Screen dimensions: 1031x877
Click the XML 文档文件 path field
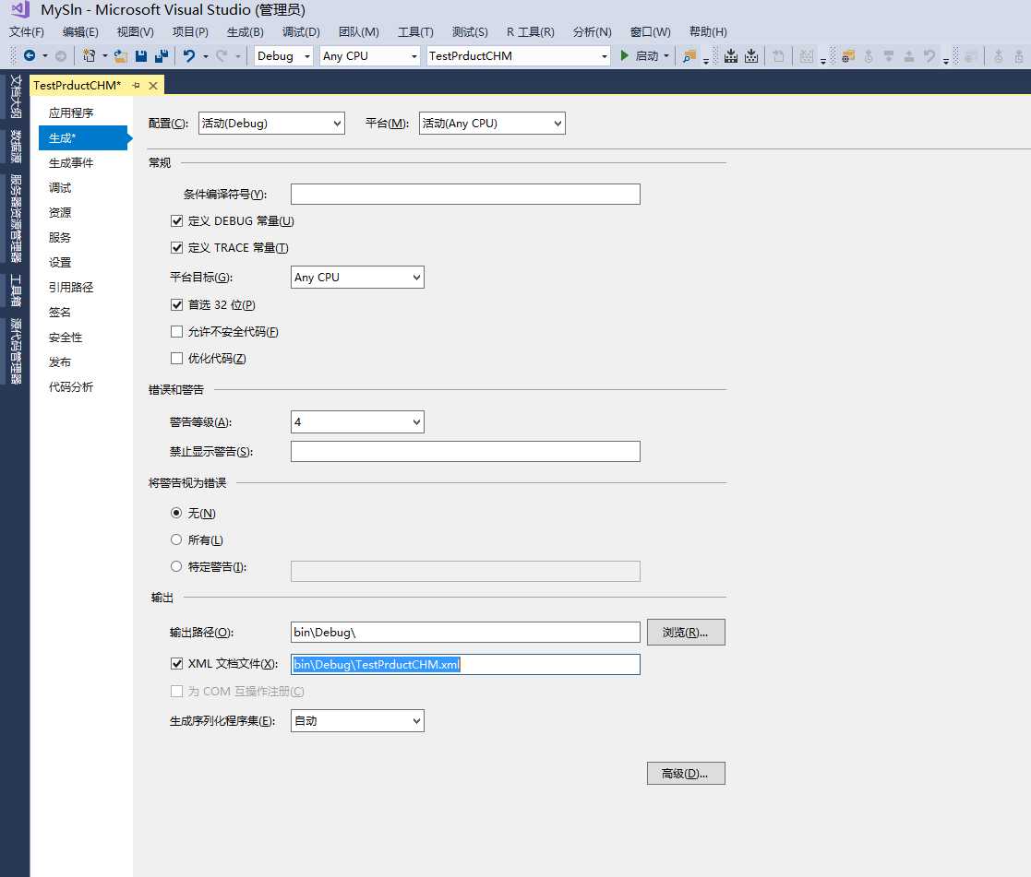pyautogui.click(x=465, y=664)
